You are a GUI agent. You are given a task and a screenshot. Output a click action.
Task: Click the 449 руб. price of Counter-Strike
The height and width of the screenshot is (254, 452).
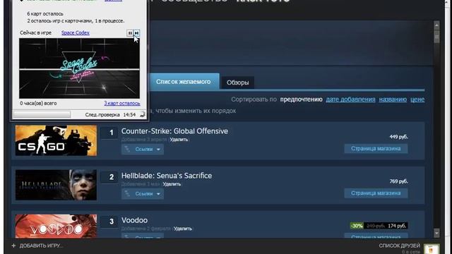398,137
